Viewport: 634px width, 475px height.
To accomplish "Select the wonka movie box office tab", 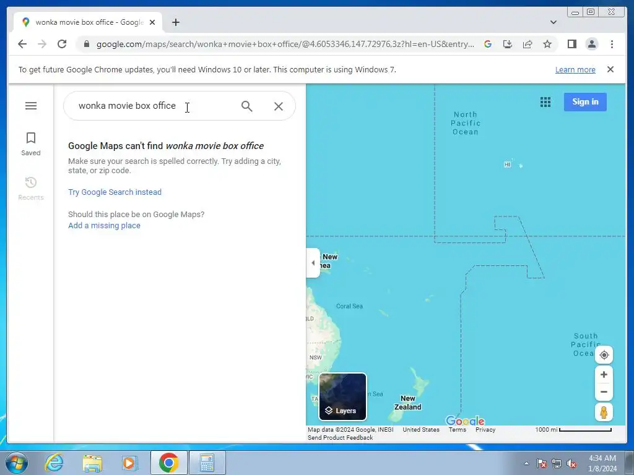I will (x=87, y=22).
